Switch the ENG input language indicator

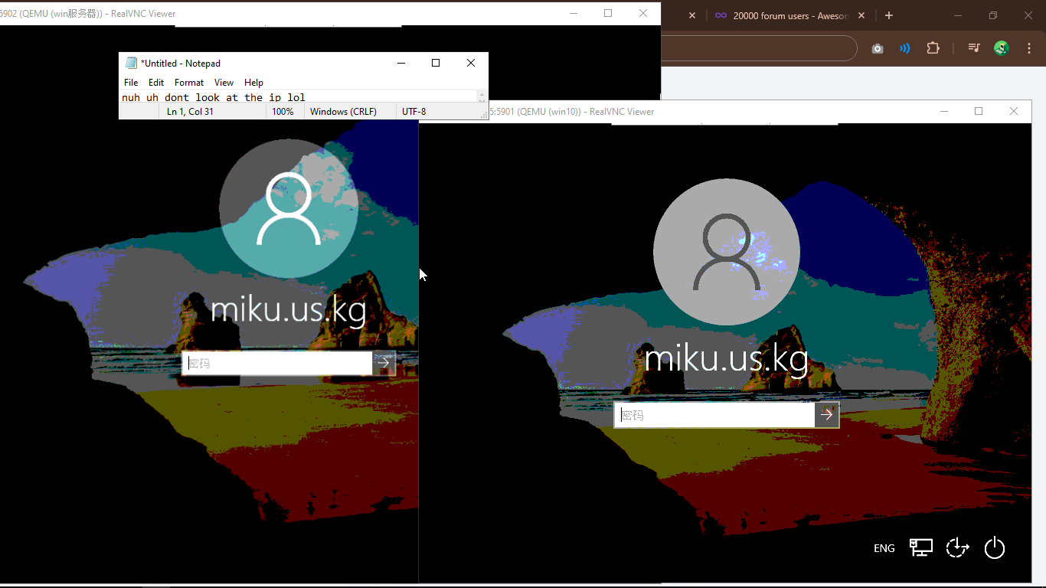tap(884, 548)
